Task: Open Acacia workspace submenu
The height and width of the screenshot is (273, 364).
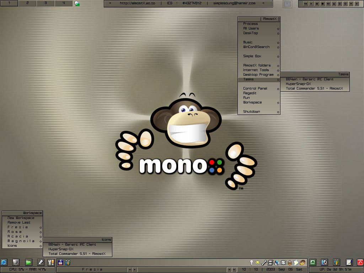Action: coord(22,236)
